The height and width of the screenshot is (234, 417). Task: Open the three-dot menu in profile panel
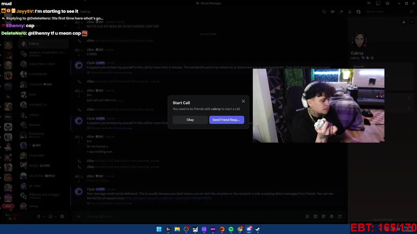coord(412,22)
